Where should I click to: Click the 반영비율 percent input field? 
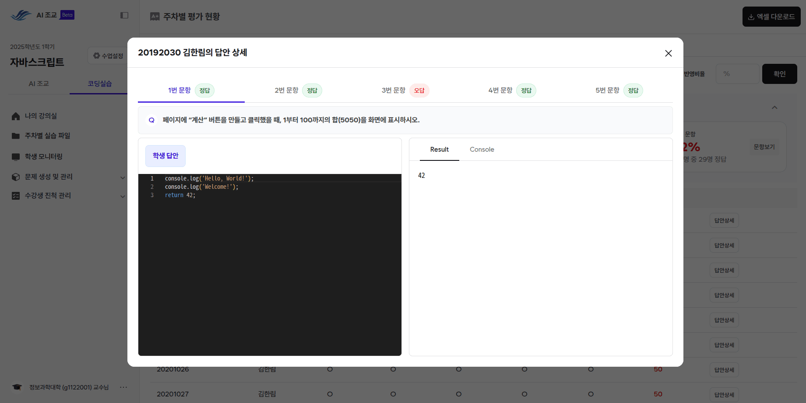pyautogui.click(x=737, y=74)
